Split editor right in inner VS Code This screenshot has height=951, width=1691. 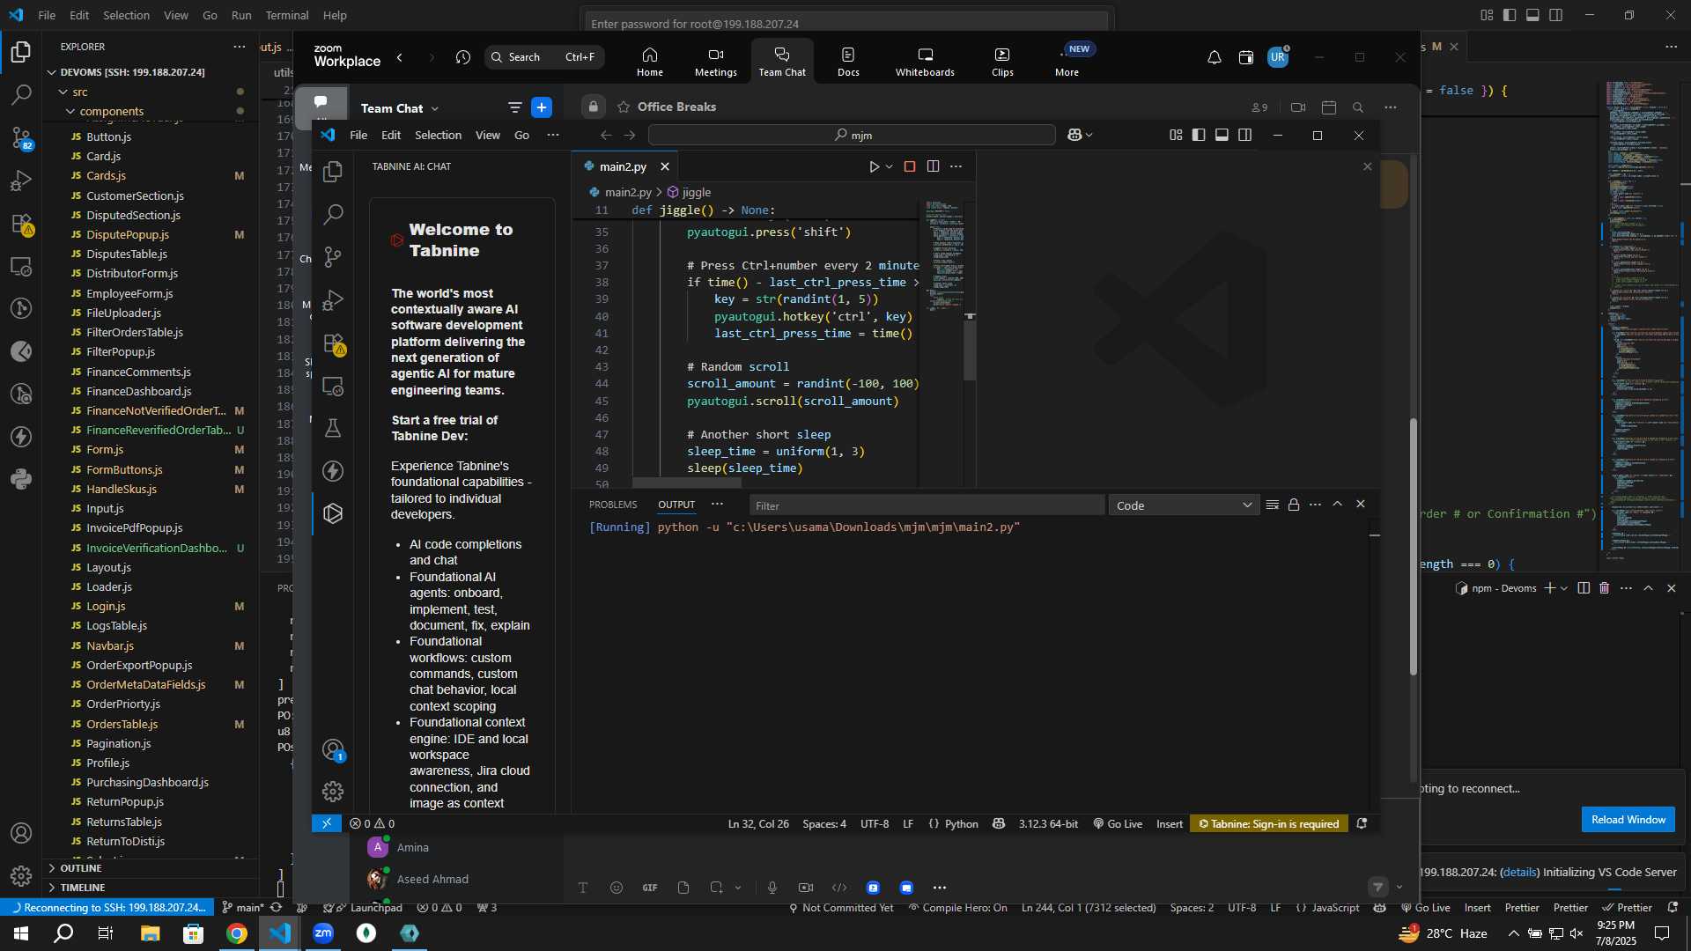point(933,166)
